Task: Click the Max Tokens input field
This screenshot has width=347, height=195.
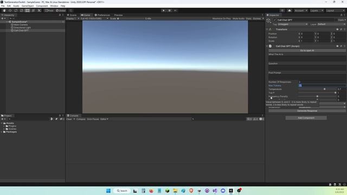Action: [322, 86]
